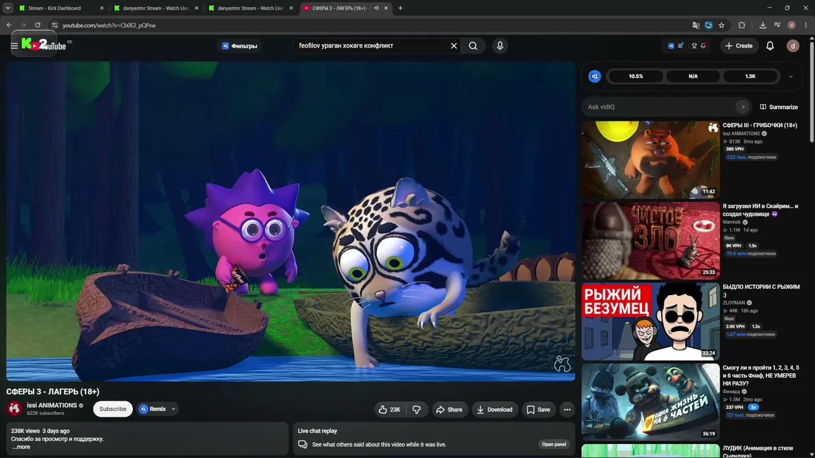Image resolution: width=815 pixels, height=458 pixels.
Task: Click the site info icon in address bar
Action: [x=55, y=25]
